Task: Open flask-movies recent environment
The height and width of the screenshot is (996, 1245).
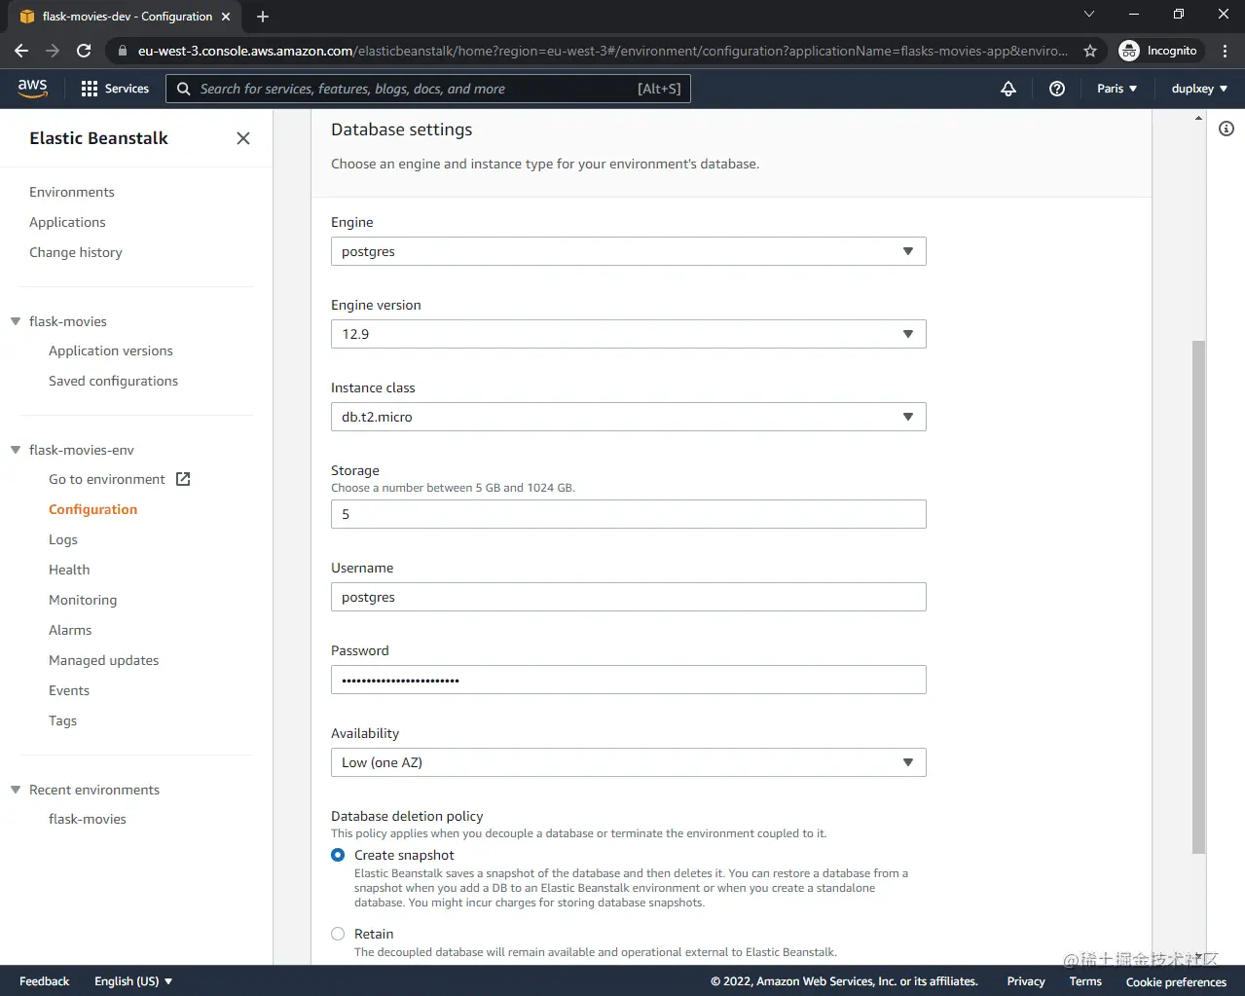Action: [x=88, y=819]
